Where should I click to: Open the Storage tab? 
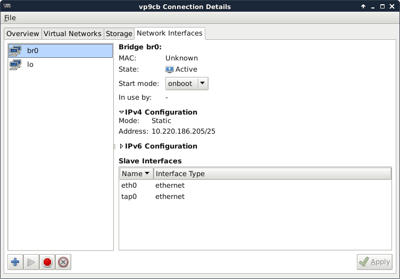pyautogui.click(x=119, y=33)
